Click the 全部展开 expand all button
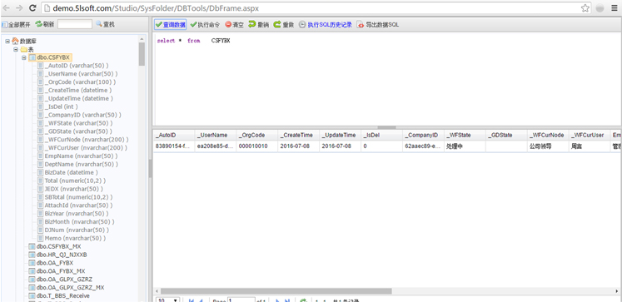622x302 pixels. click(16, 25)
